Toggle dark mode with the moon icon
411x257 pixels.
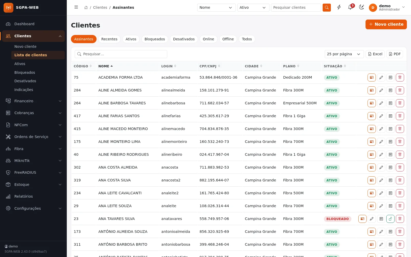click(x=362, y=7)
